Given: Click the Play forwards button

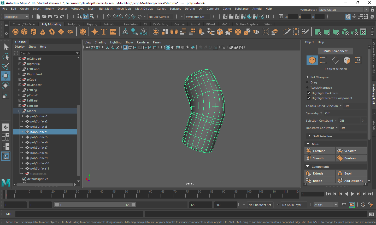Looking at the screenshot, I should (352, 194).
